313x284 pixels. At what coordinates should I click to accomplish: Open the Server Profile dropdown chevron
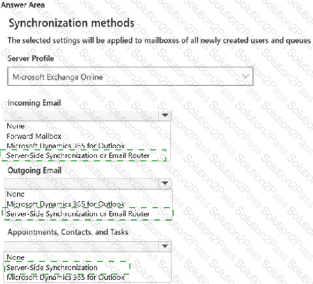tap(245, 76)
